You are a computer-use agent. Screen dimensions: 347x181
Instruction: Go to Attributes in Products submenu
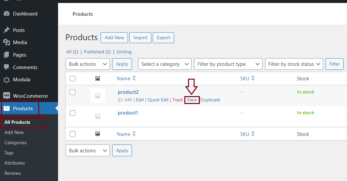click(15, 163)
